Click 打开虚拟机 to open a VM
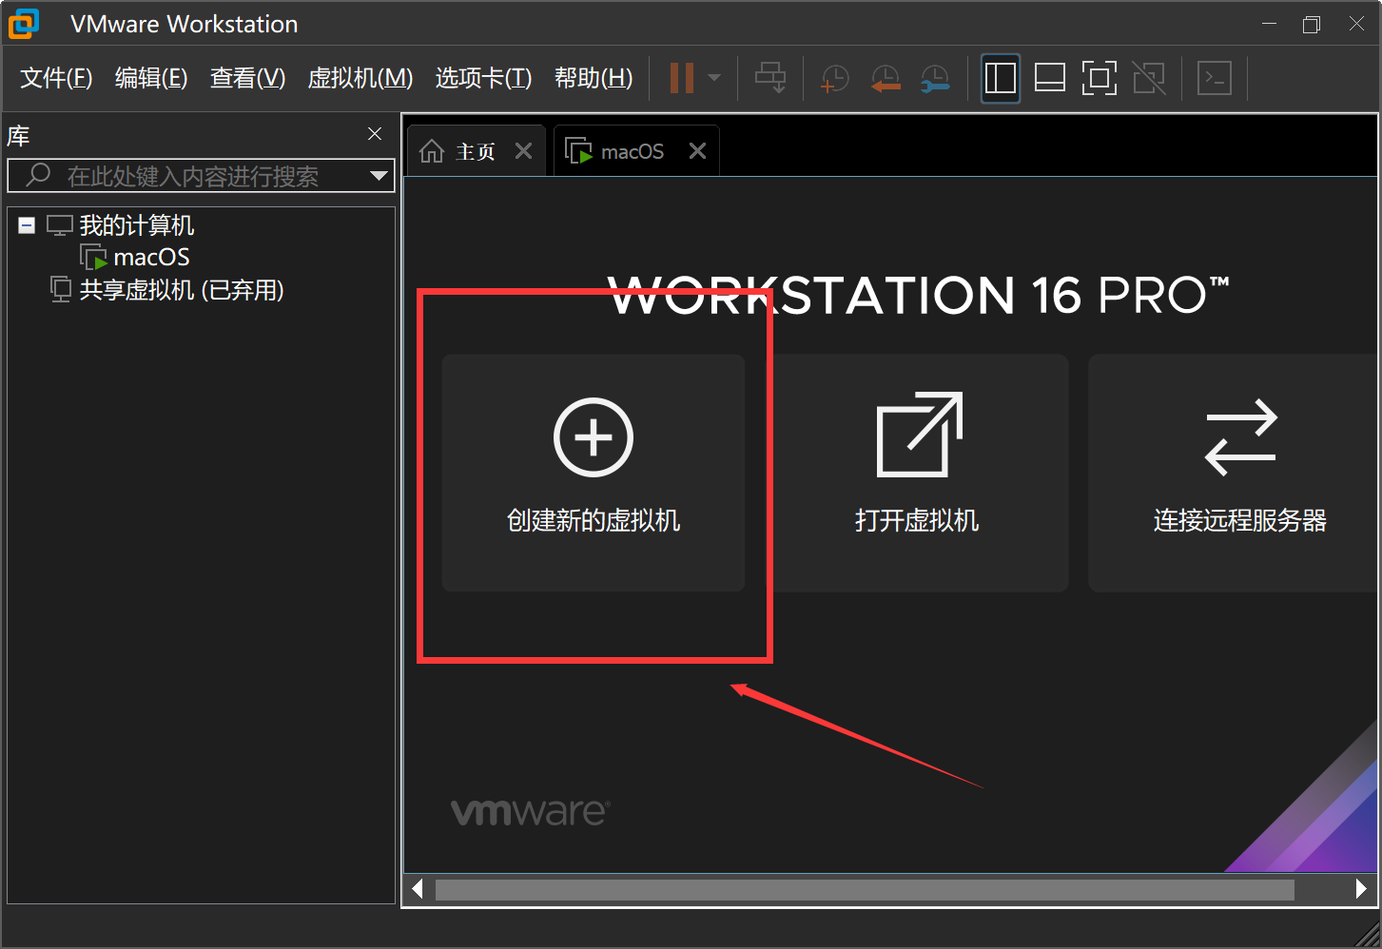This screenshot has width=1382, height=949. 916,473
